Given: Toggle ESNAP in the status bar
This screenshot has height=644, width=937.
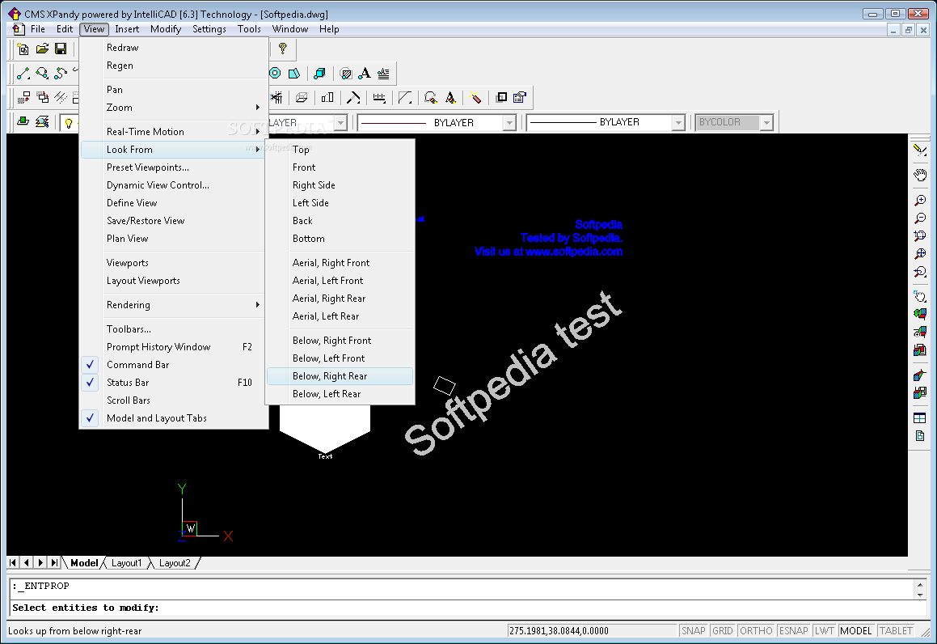Looking at the screenshot, I should pyautogui.click(x=794, y=631).
